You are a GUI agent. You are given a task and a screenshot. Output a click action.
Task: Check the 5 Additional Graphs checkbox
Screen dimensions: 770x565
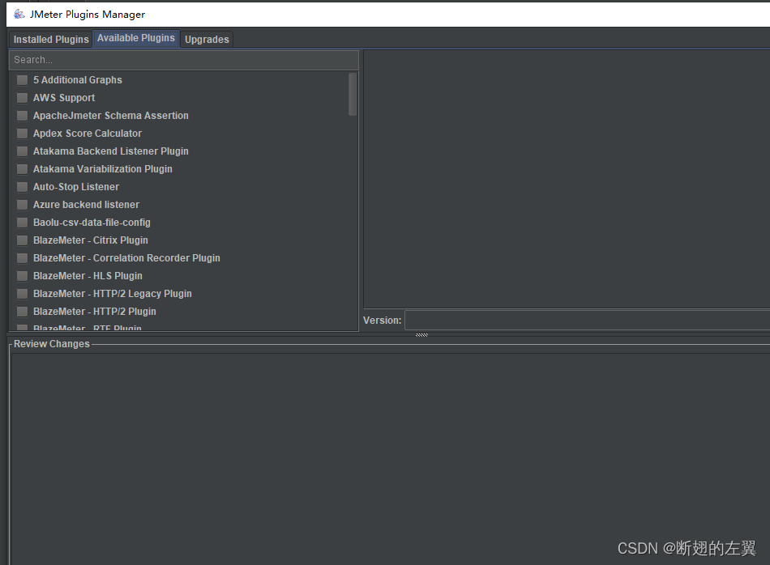coord(22,80)
